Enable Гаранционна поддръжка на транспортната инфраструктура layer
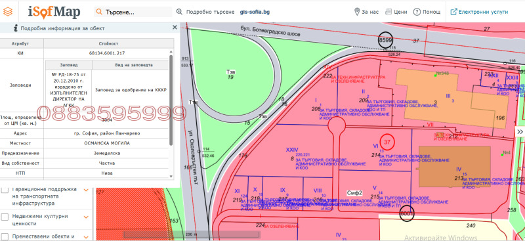 point(5,190)
